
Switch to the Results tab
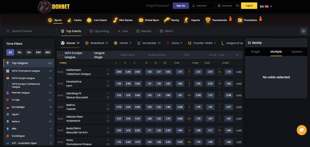click(x=144, y=31)
